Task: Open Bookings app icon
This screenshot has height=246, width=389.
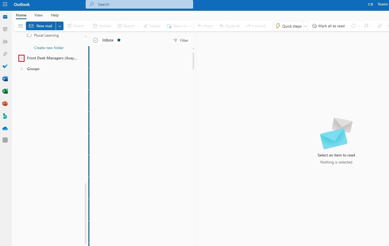Action: pyautogui.click(x=5, y=116)
